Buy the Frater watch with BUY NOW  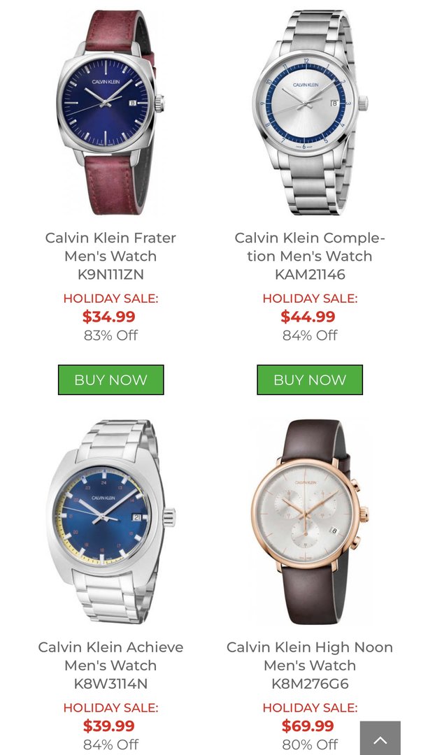click(x=110, y=380)
